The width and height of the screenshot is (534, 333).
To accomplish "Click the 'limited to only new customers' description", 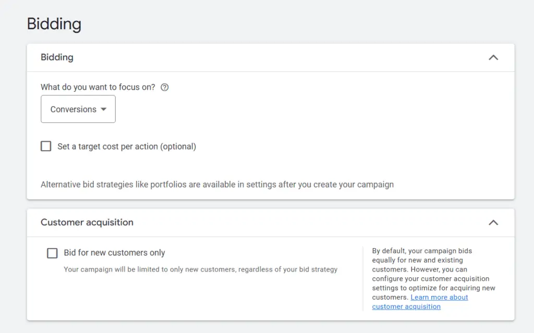I will pyautogui.click(x=200, y=269).
